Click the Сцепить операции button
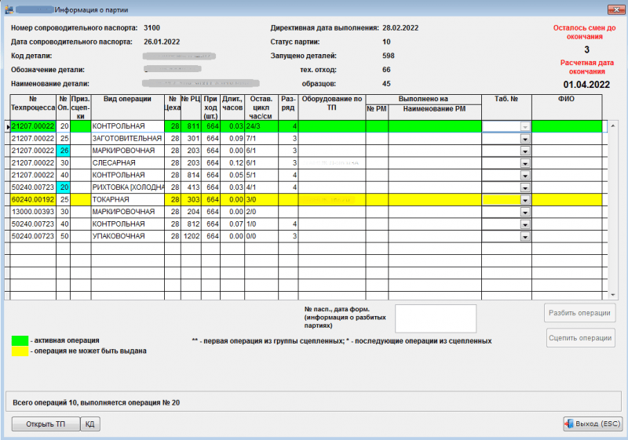The height and width of the screenshot is (440, 628). (x=579, y=338)
